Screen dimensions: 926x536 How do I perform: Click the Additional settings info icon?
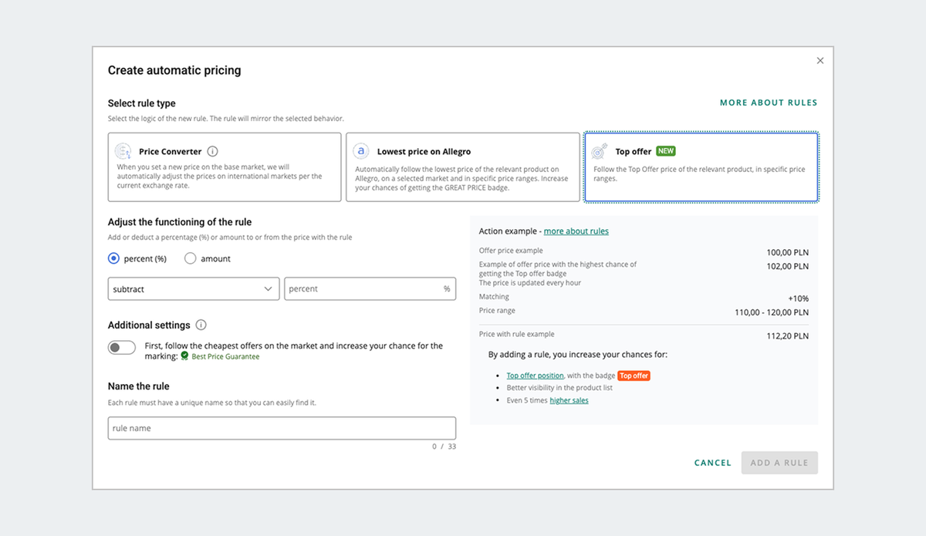201,325
